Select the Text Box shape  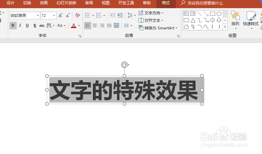[186, 14]
